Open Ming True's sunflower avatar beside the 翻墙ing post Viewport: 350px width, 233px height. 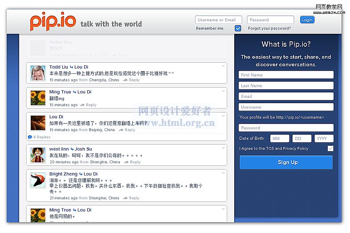[x=38, y=98]
